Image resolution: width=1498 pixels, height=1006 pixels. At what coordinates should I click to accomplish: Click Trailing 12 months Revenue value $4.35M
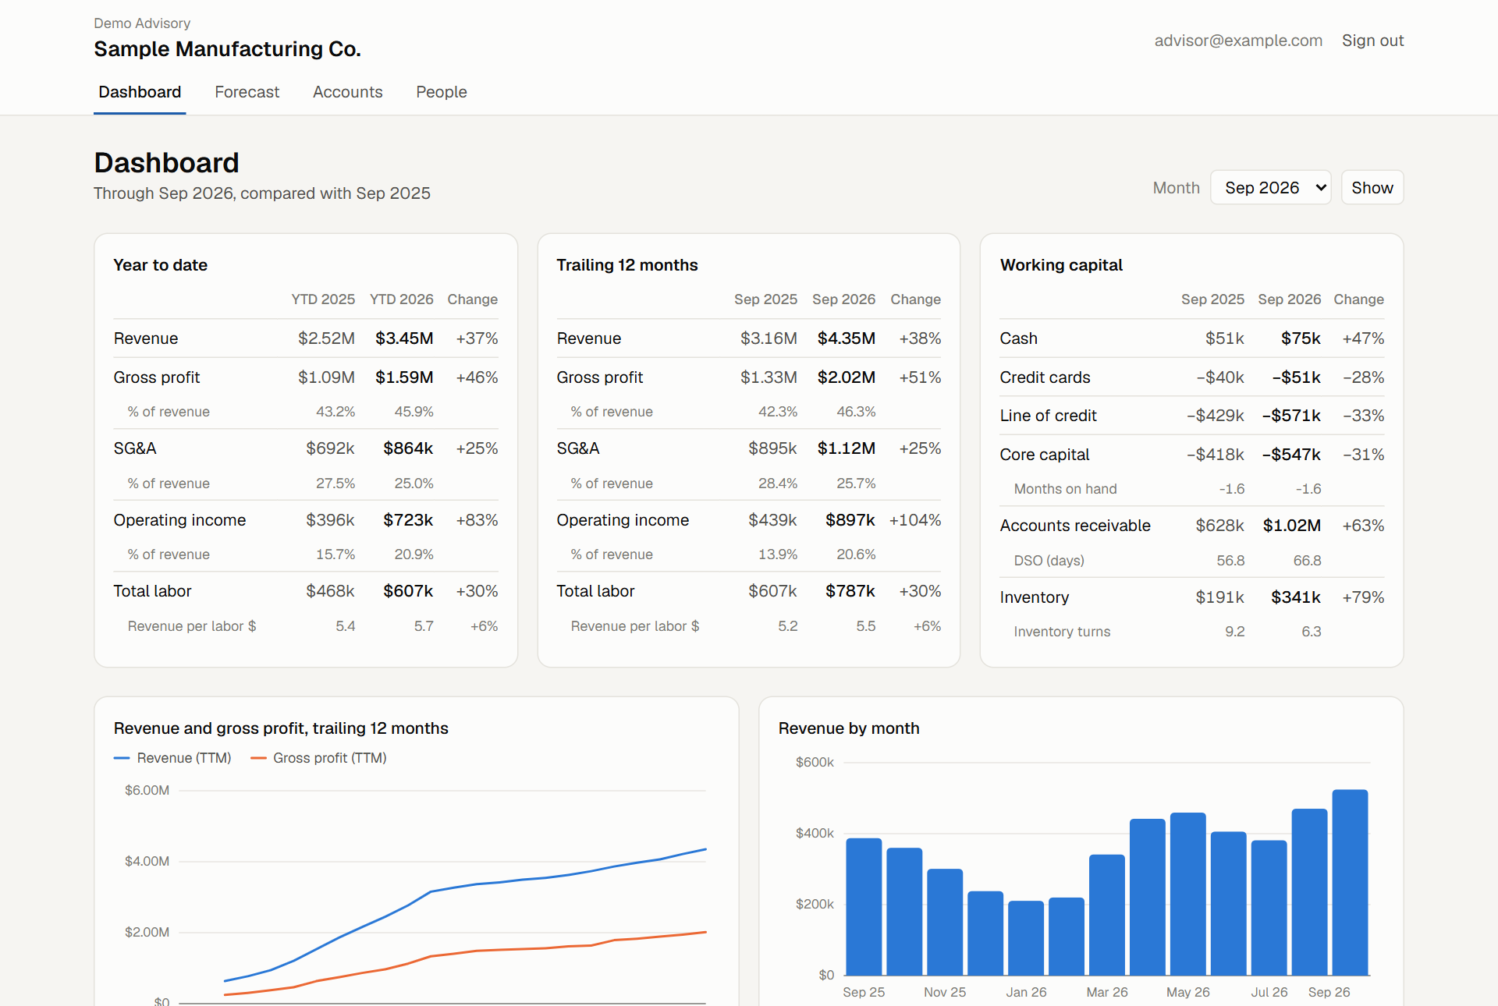click(x=847, y=338)
